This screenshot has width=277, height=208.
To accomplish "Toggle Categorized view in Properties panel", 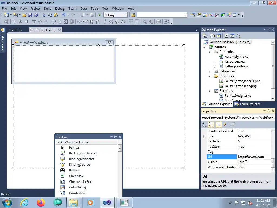I will tap(205, 125).
